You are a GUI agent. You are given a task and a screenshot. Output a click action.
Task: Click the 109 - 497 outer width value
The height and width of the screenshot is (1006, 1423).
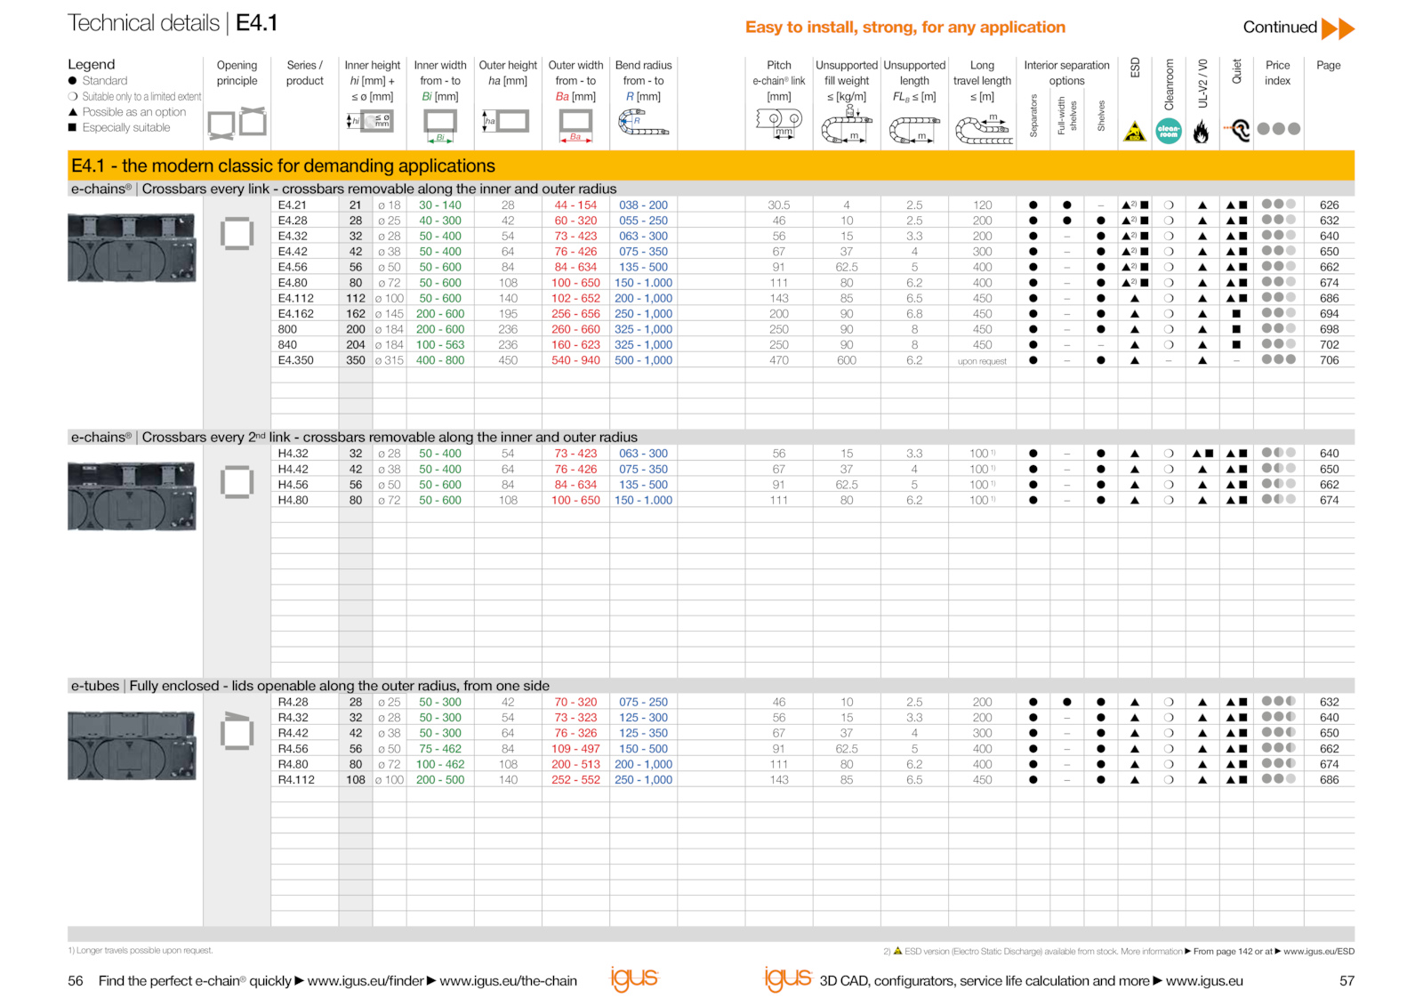pyautogui.click(x=575, y=749)
